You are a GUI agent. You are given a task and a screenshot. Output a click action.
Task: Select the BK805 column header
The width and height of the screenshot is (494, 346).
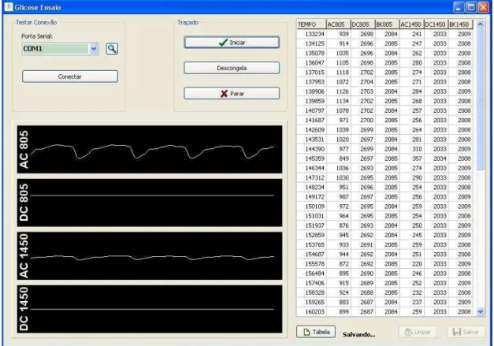pyautogui.click(x=387, y=24)
